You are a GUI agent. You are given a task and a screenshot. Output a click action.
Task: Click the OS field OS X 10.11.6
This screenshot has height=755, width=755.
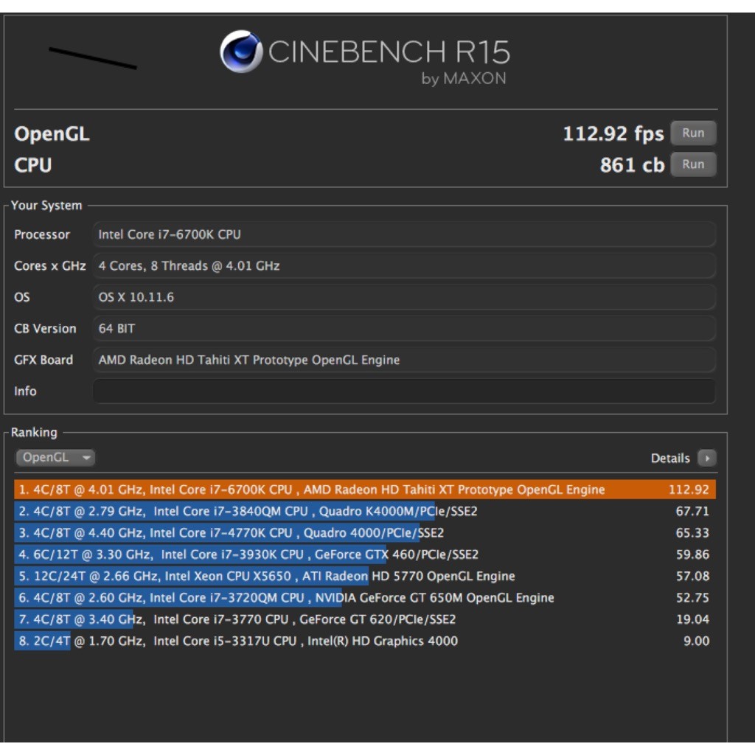404,297
